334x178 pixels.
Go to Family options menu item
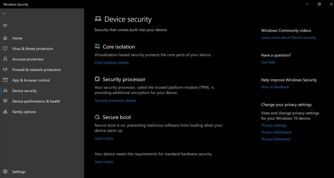(42, 112)
